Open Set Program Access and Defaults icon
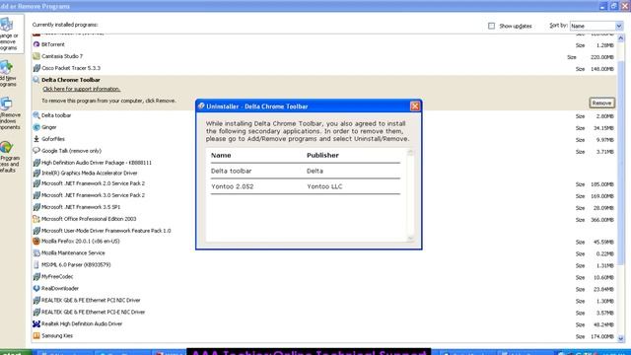 pyautogui.click(x=6, y=147)
